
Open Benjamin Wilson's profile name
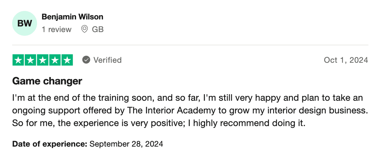(x=72, y=17)
